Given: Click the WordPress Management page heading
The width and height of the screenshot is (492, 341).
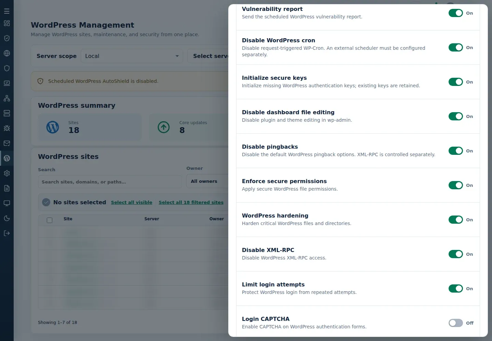Looking at the screenshot, I should click(82, 25).
